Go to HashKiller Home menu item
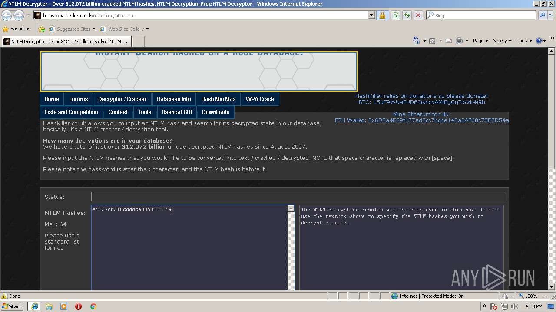The width and height of the screenshot is (556, 312). tap(51, 99)
